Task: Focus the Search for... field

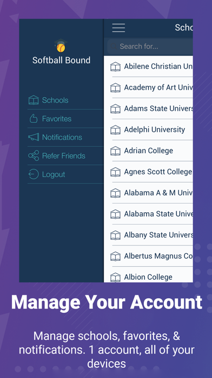Action: (150, 46)
